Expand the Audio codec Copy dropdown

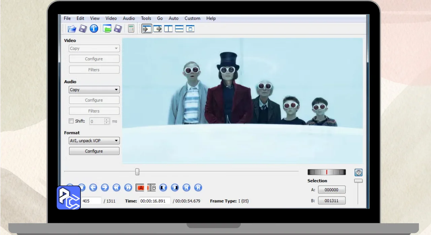pos(94,90)
